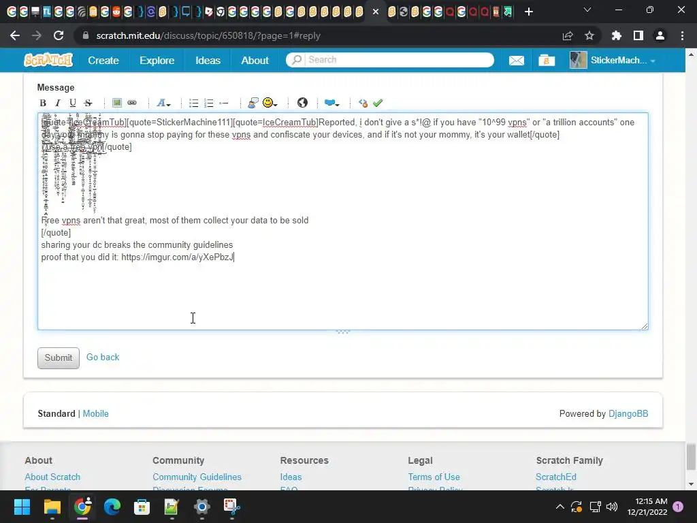
Task: Submit the forum reply
Action: [59, 358]
